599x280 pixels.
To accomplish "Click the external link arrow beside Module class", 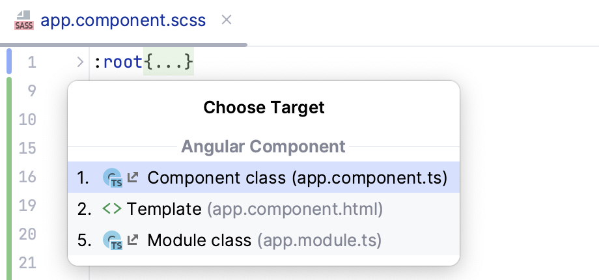I will click(x=133, y=240).
